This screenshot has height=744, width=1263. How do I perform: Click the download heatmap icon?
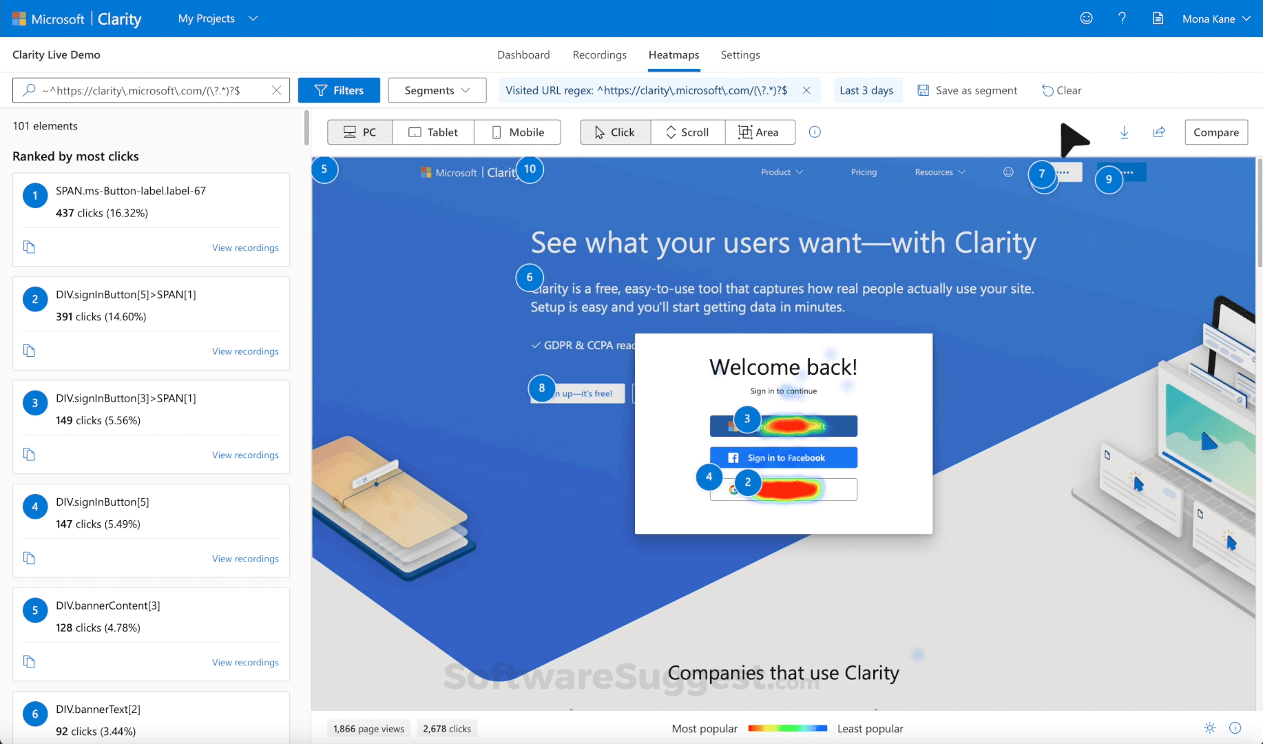tap(1125, 132)
